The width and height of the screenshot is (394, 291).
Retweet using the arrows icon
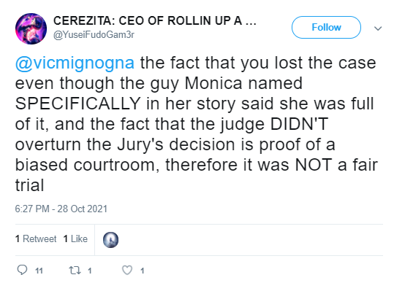pyautogui.click(x=75, y=270)
